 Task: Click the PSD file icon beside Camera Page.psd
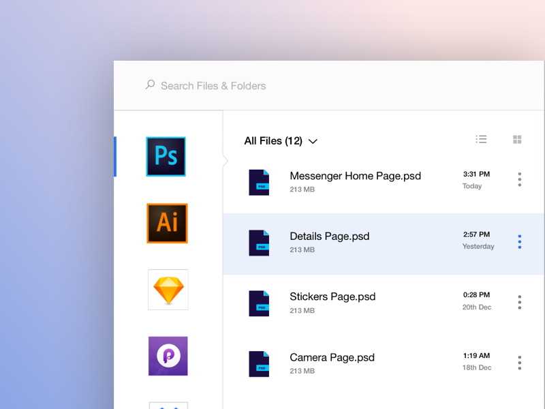point(259,363)
